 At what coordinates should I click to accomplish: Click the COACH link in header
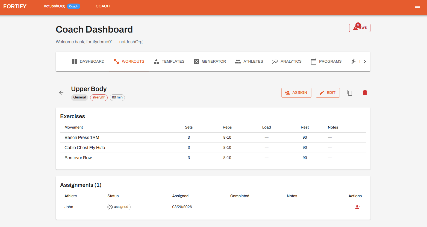pyautogui.click(x=102, y=6)
